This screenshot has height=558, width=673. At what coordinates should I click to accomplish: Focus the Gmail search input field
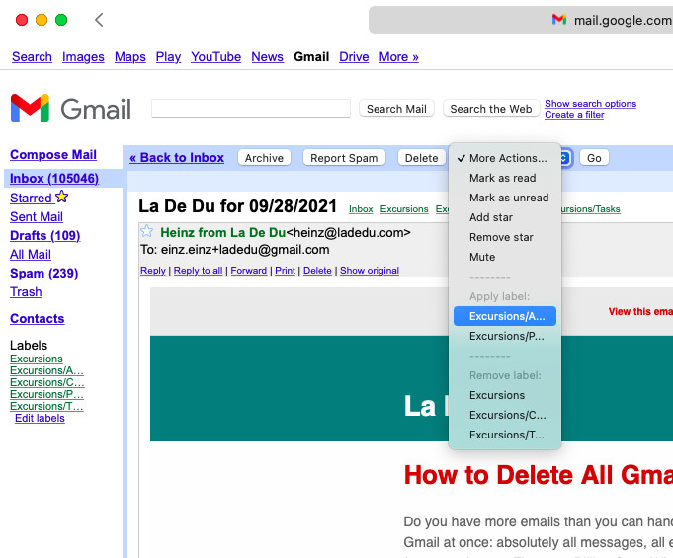(251, 108)
